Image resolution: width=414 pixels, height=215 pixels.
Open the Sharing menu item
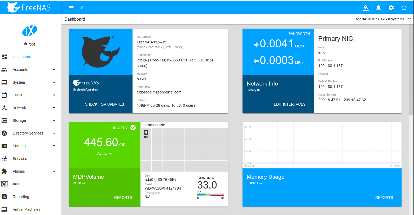click(31, 146)
